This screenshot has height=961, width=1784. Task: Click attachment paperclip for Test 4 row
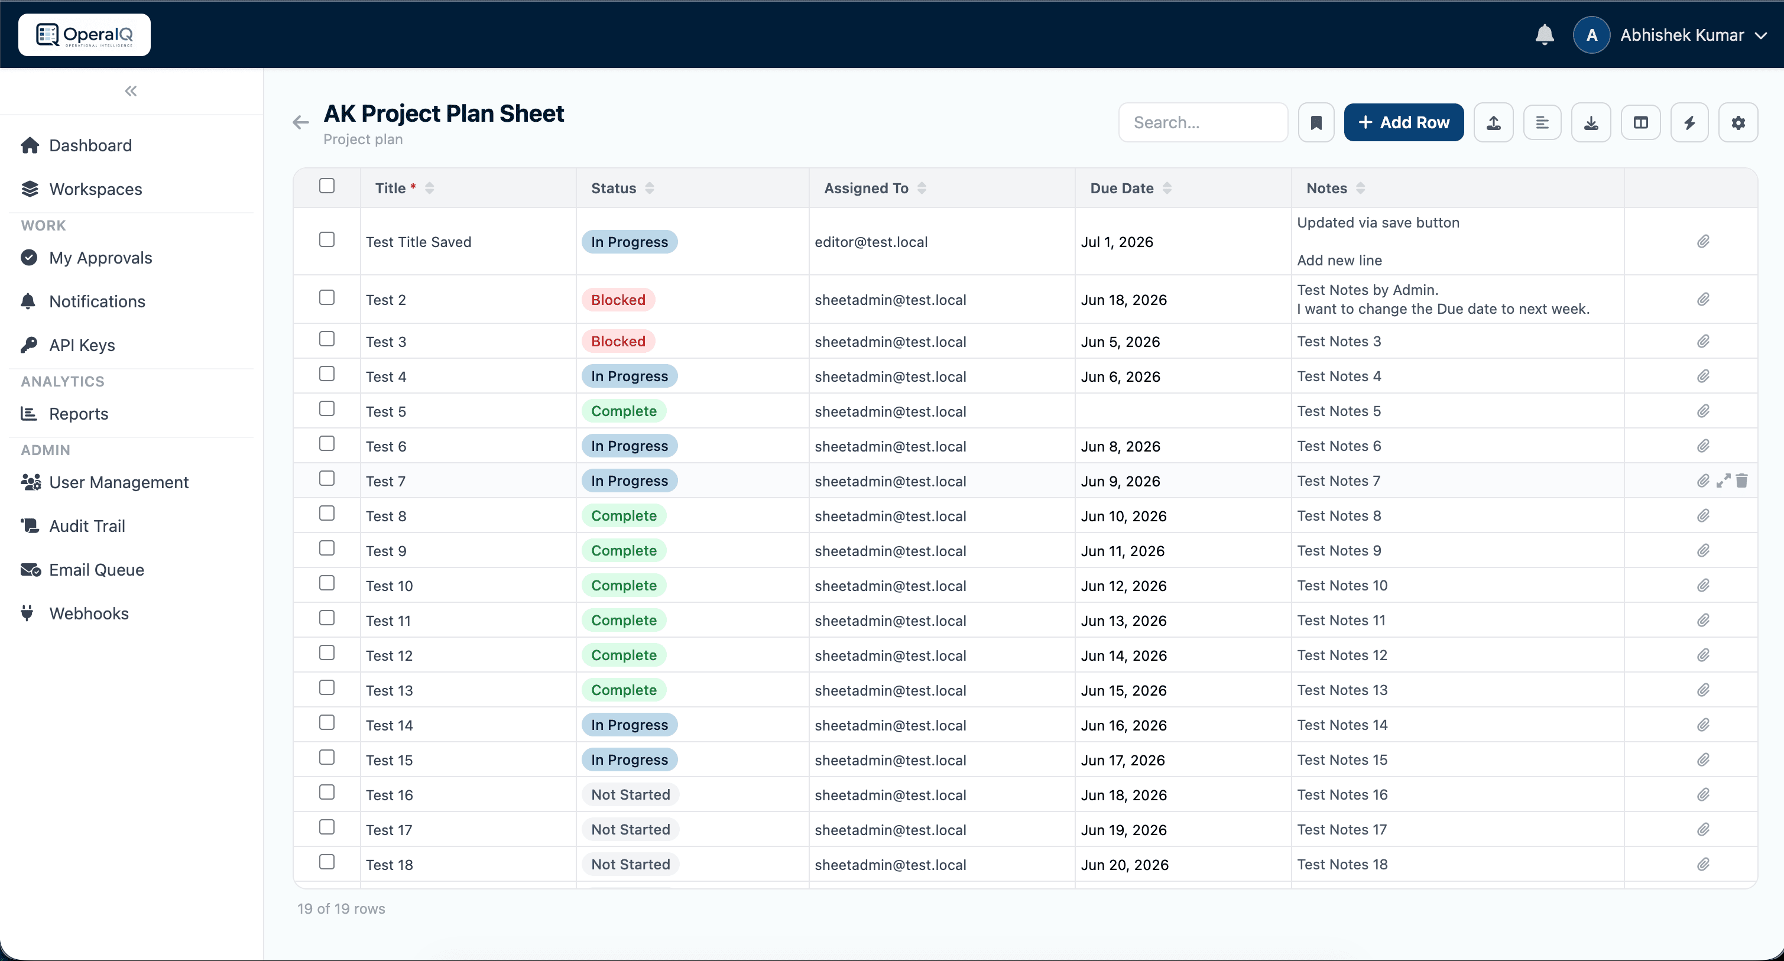1703,376
